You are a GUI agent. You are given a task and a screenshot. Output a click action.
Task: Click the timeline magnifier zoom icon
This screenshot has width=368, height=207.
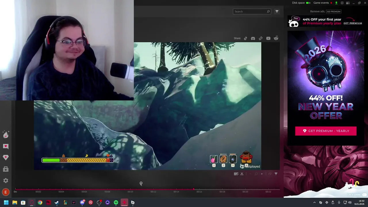256,174
